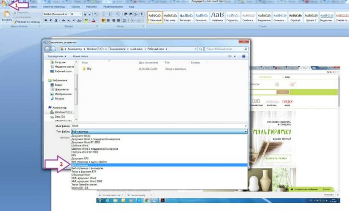
Task: Show paragraph marks pilcrow icon
Action: tap(141, 14)
